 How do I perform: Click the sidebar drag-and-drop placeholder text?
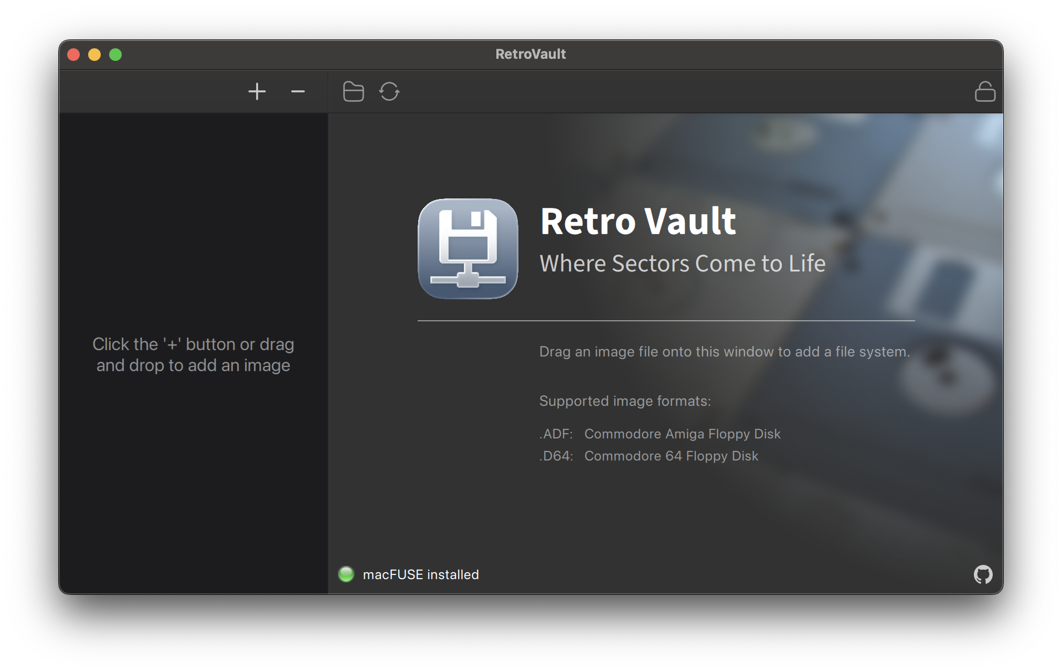tap(193, 355)
